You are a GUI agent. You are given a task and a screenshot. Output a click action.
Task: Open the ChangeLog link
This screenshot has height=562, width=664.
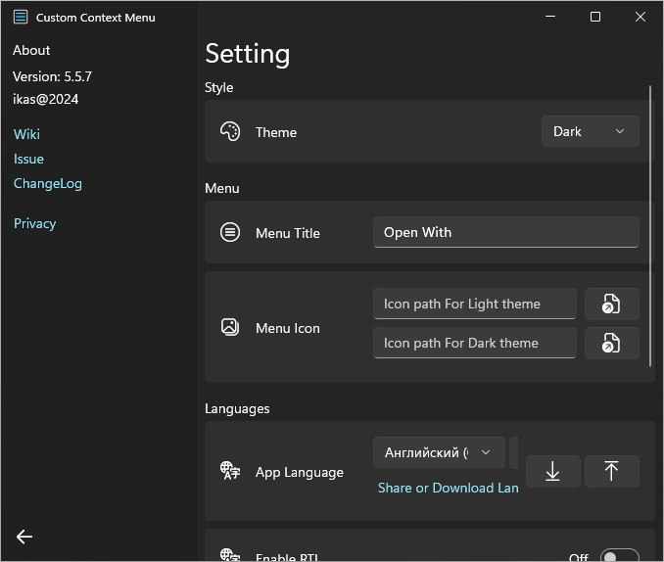(48, 183)
